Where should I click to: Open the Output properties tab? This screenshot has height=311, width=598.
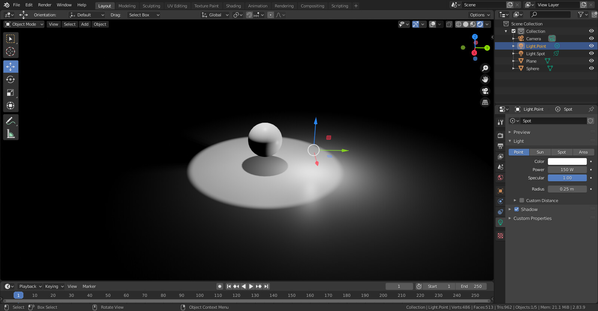click(x=500, y=146)
